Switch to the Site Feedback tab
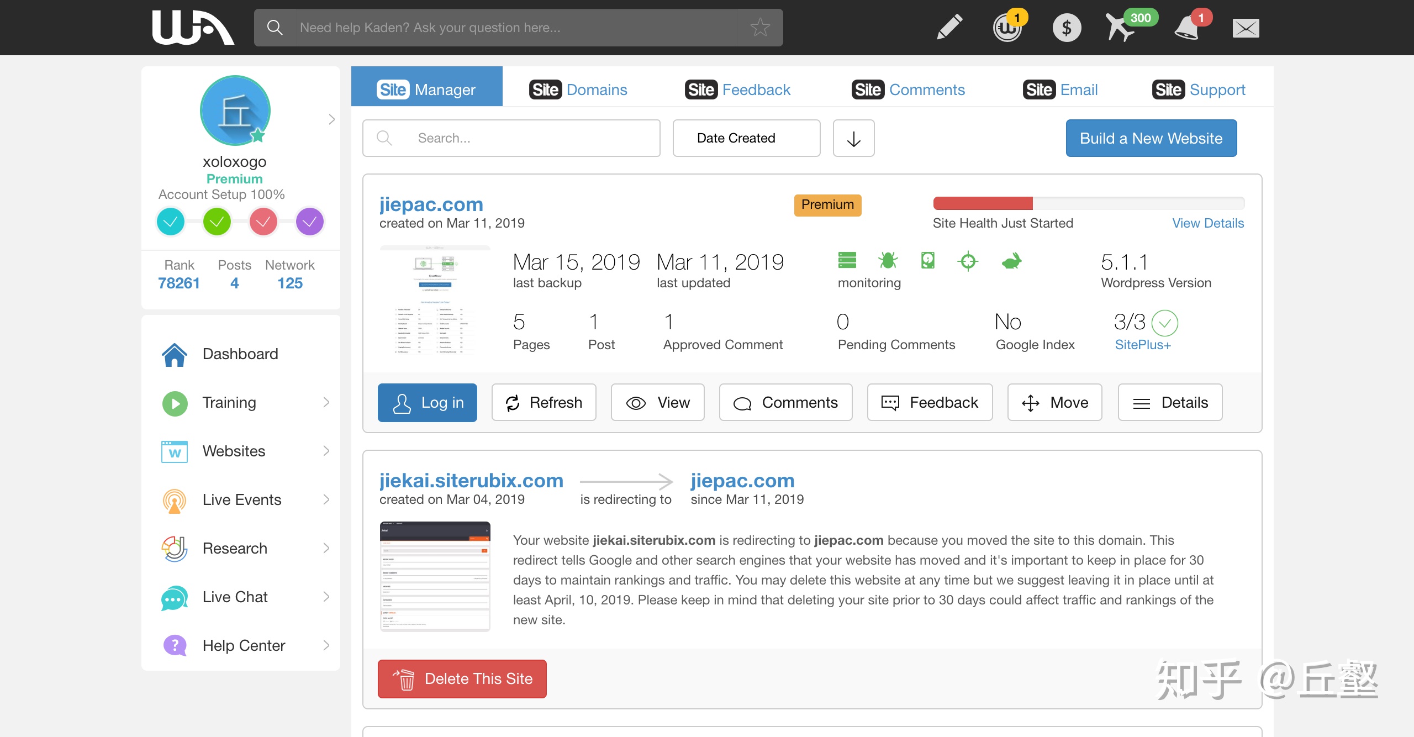The image size is (1414, 737). click(737, 90)
